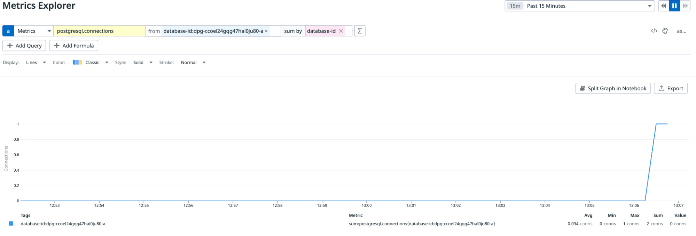
Task: Open the Display Lines dropdown
Action: coord(36,63)
